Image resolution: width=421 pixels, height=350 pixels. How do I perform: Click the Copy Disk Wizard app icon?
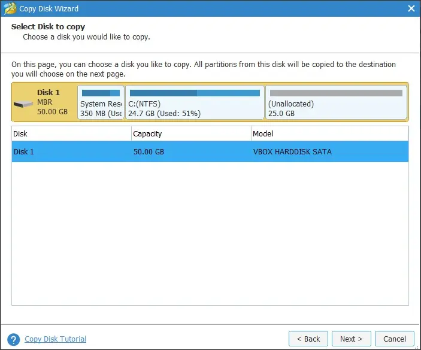(10, 8)
